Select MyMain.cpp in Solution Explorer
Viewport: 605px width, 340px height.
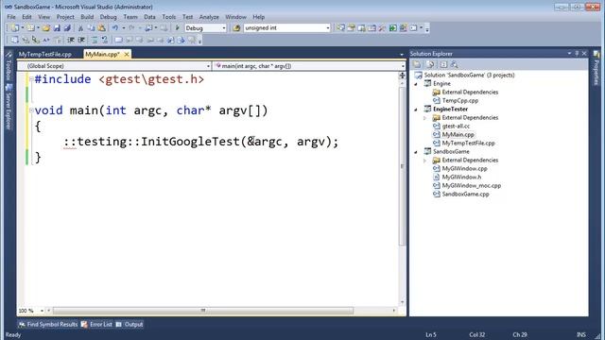click(x=458, y=135)
